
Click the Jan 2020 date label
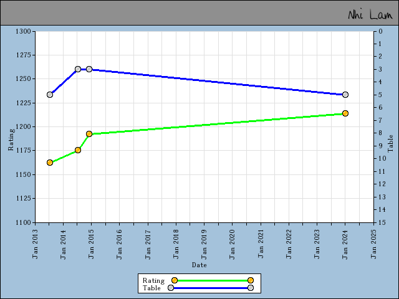pyautogui.click(x=232, y=244)
